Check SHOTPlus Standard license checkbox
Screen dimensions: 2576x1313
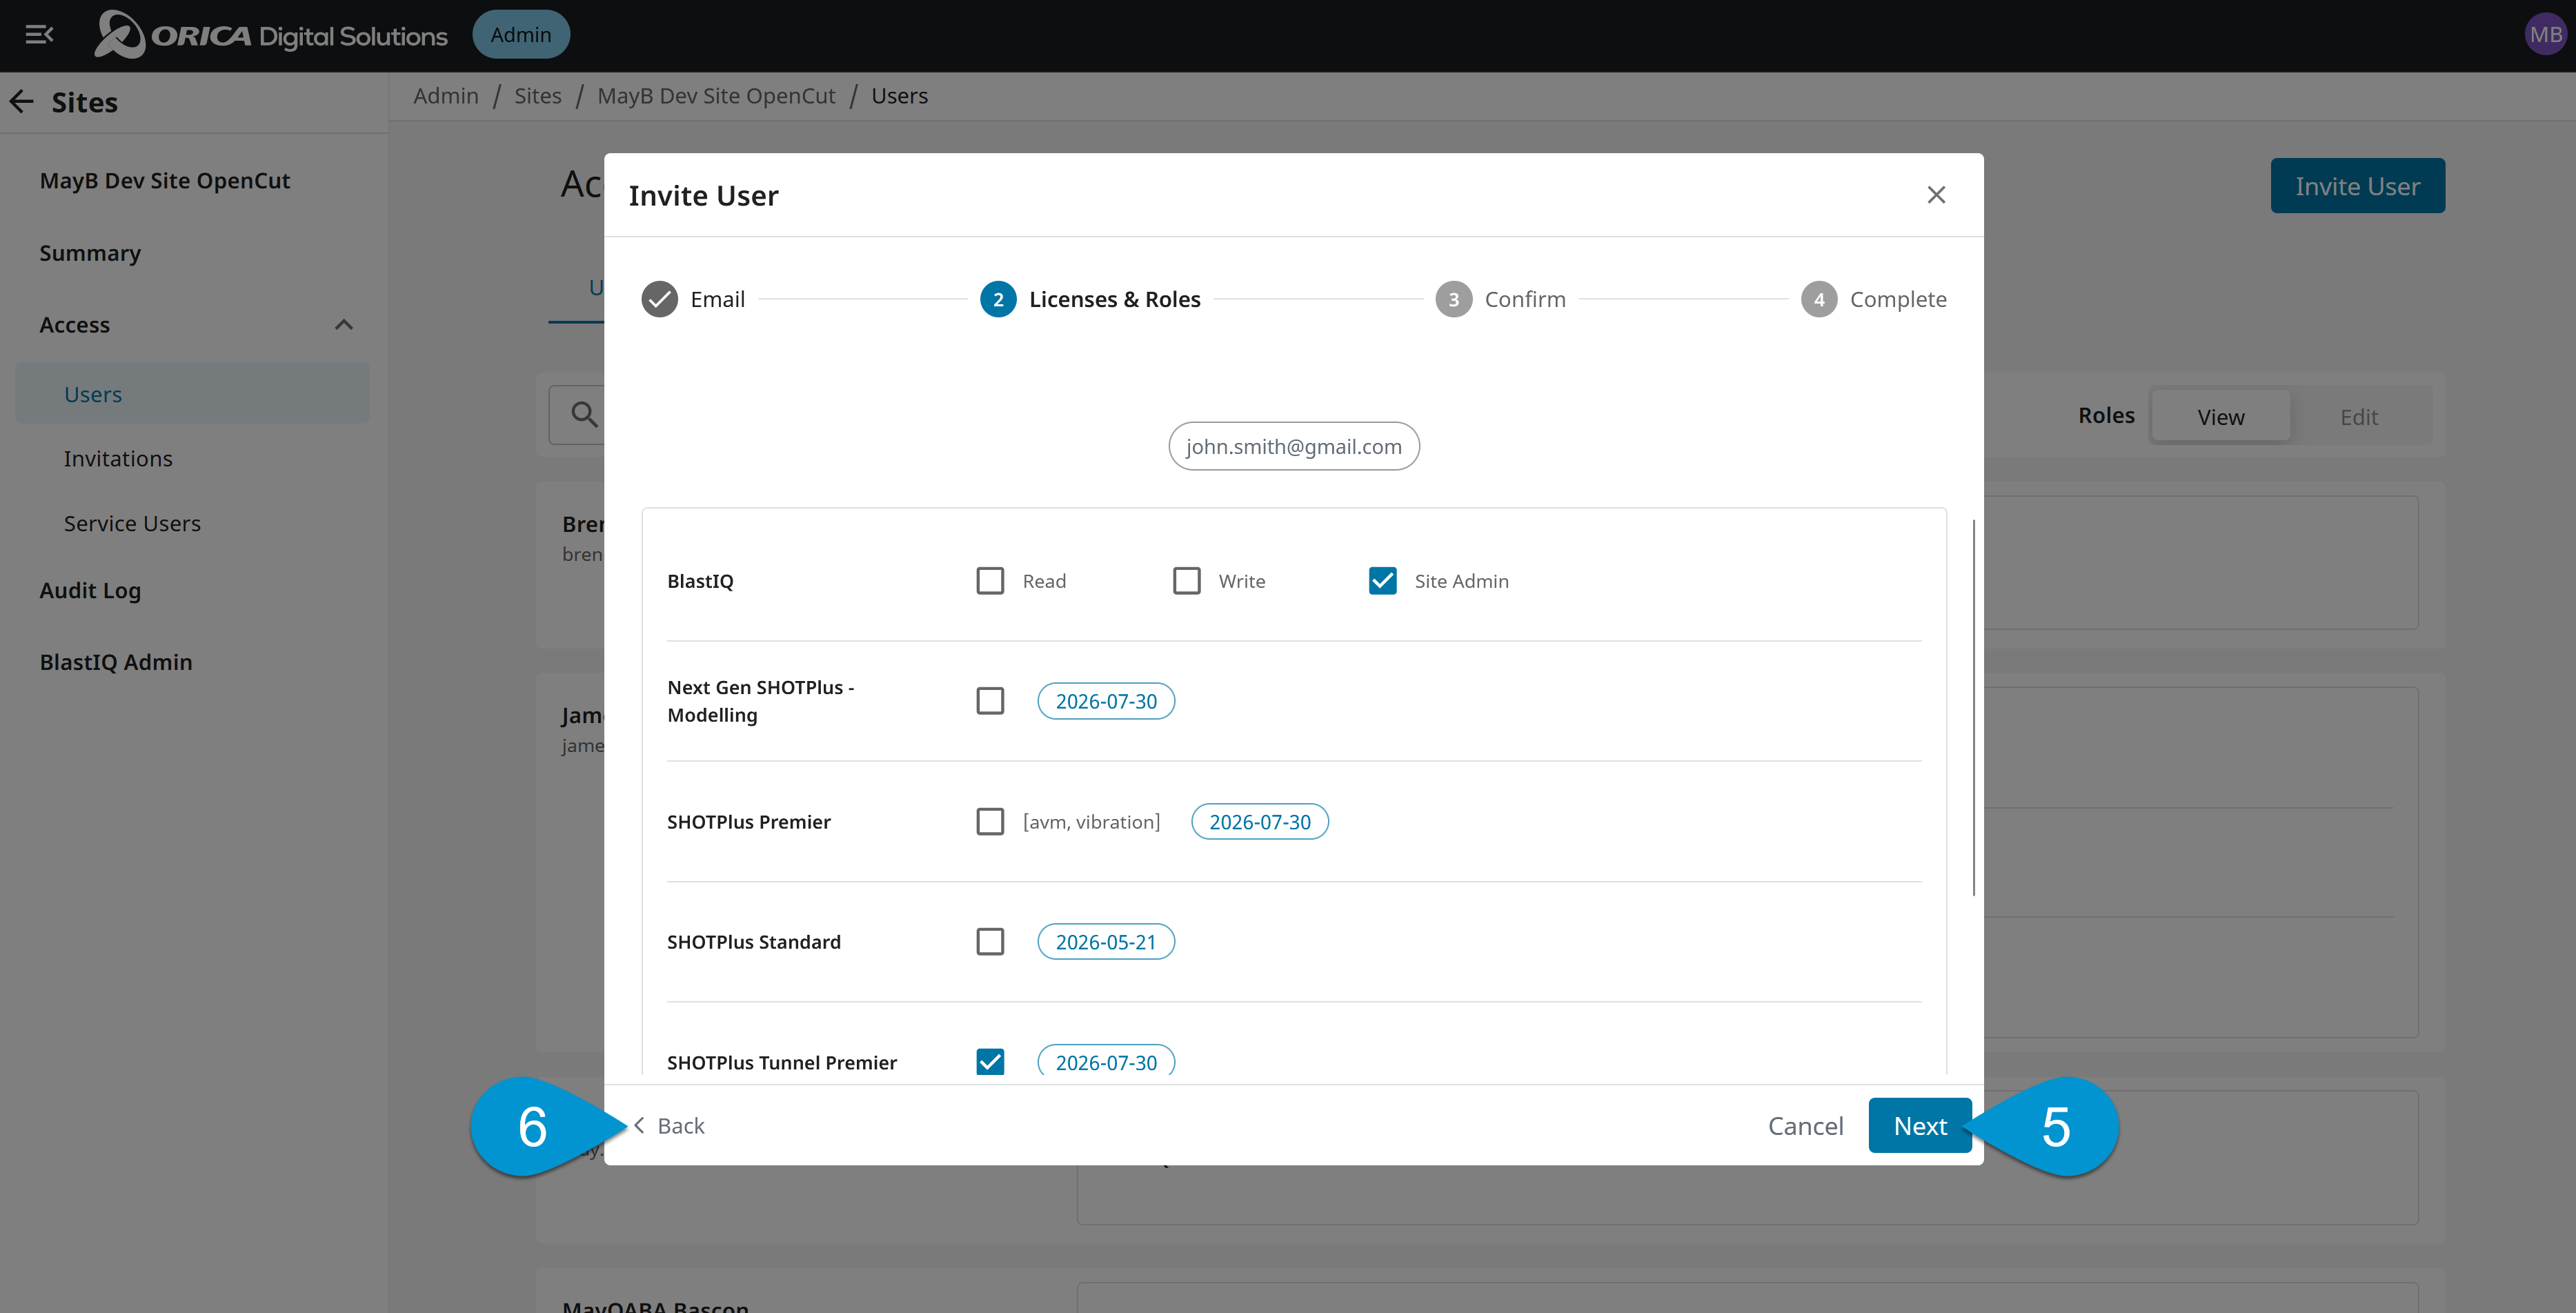[x=990, y=942]
